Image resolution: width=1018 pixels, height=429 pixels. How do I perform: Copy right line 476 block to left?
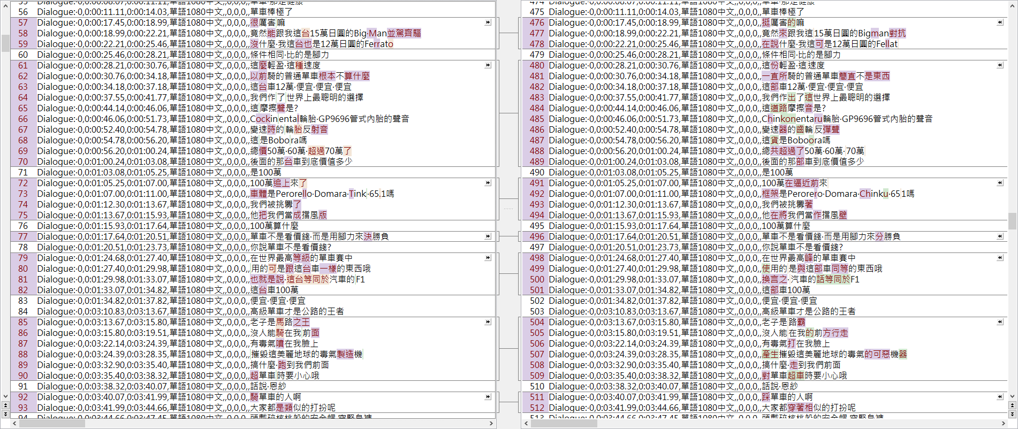point(1000,22)
